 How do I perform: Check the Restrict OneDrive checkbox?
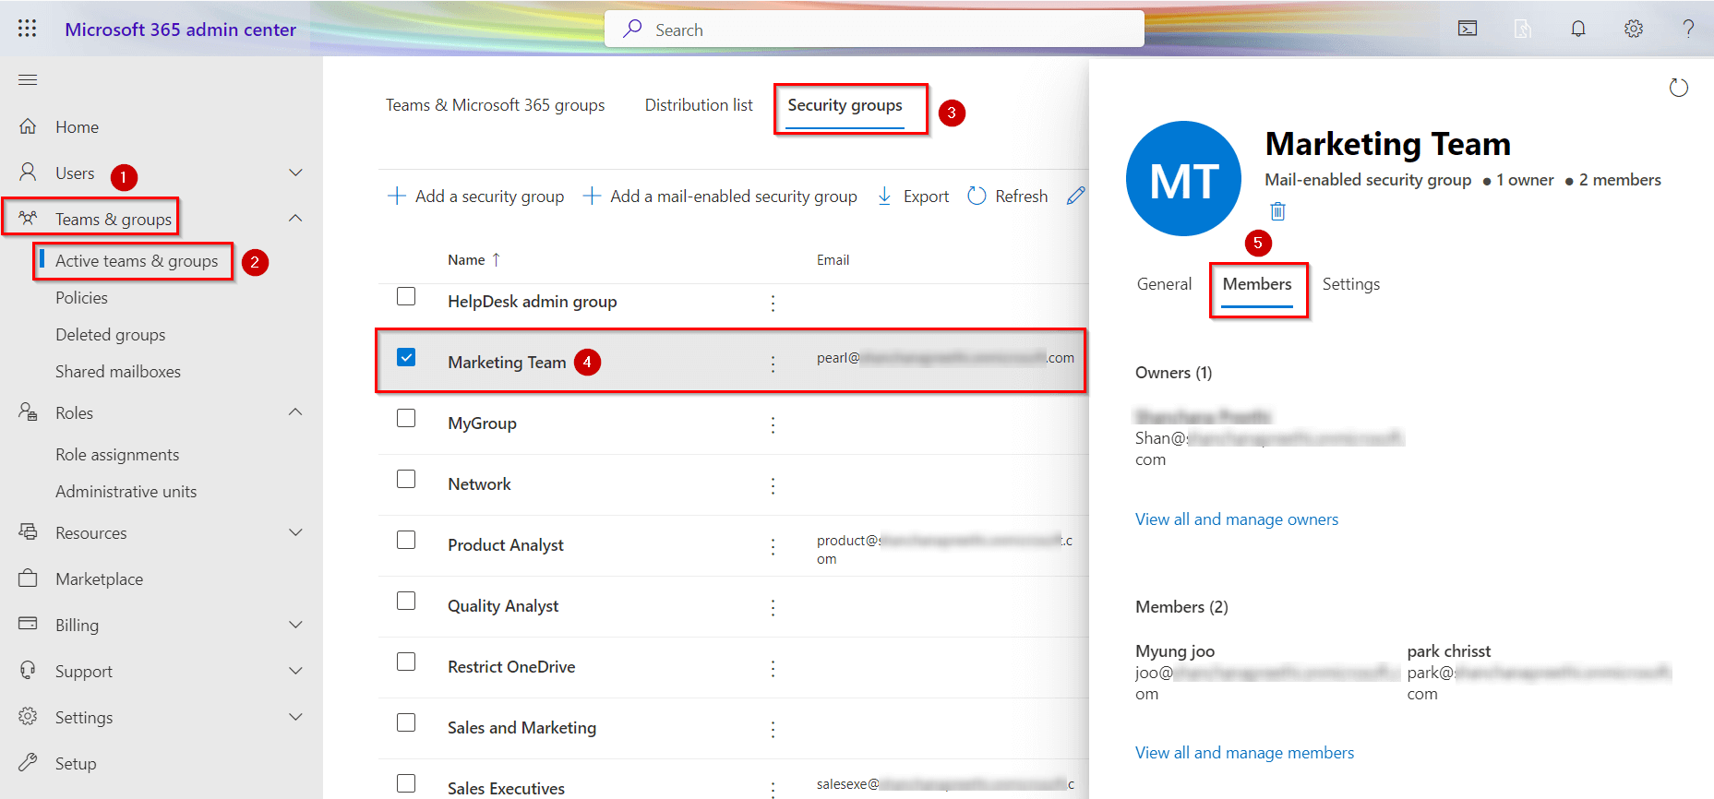coord(406,662)
